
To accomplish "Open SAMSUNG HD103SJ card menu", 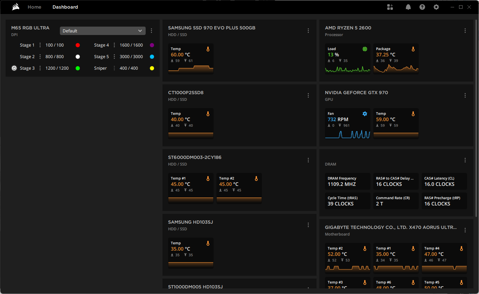I will (x=308, y=225).
